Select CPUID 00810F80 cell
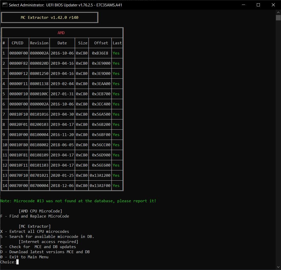The image size is (281, 270). point(19,145)
